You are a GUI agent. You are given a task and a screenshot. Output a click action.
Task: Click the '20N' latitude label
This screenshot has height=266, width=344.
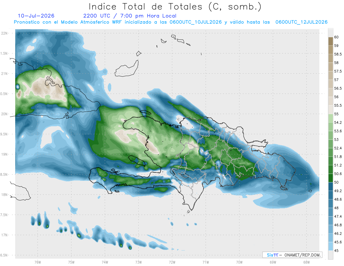(x=4, y=114)
